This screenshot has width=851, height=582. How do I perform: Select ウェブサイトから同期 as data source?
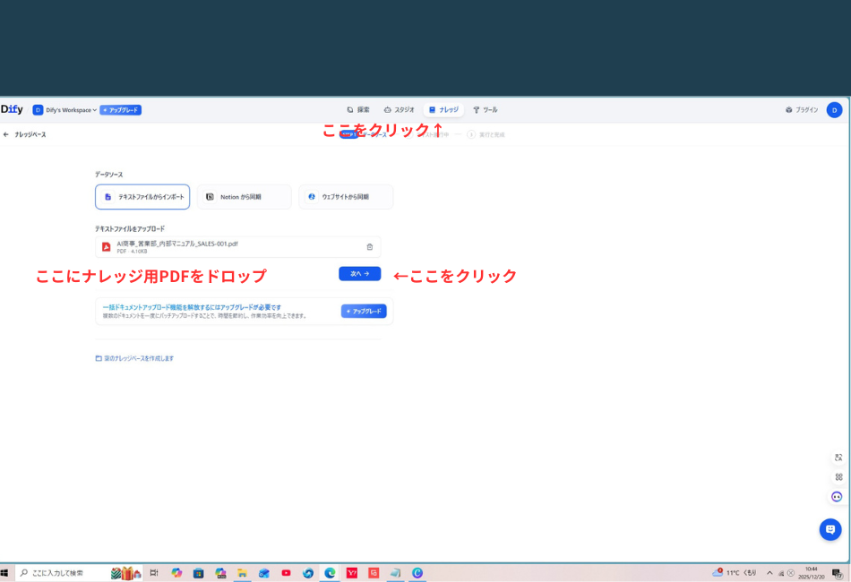pos(346,196)
